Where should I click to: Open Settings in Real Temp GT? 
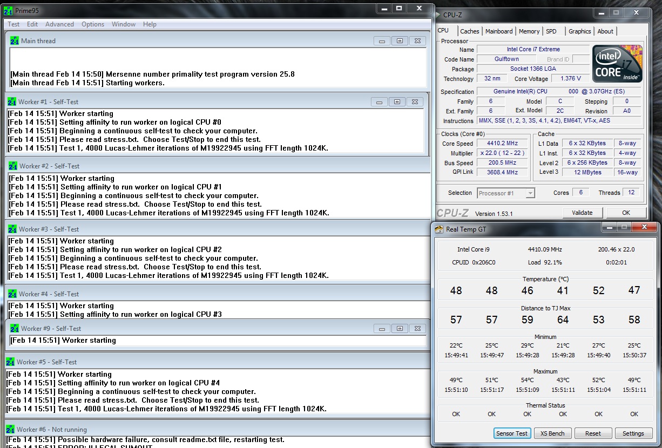coord(633,433)
